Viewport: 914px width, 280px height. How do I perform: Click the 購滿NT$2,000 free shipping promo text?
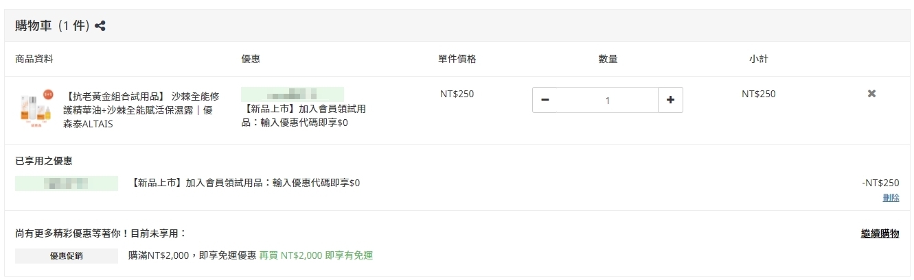point(192,255)
